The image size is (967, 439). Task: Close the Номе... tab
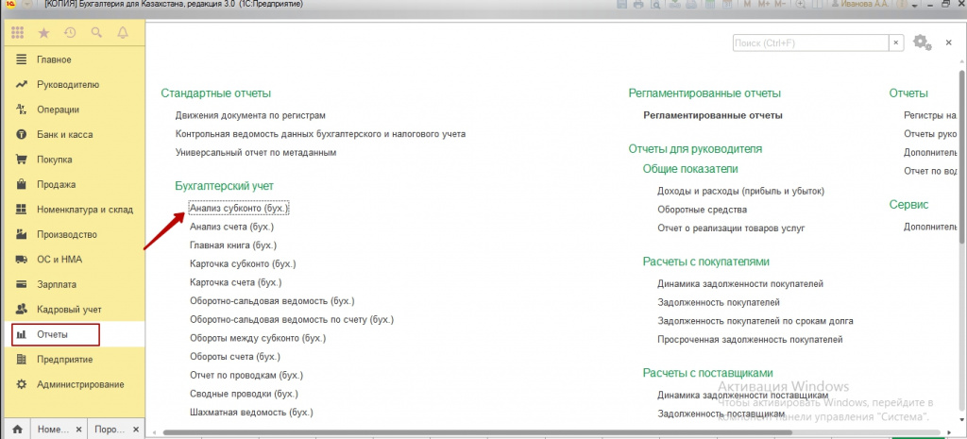tap(79, 429)
